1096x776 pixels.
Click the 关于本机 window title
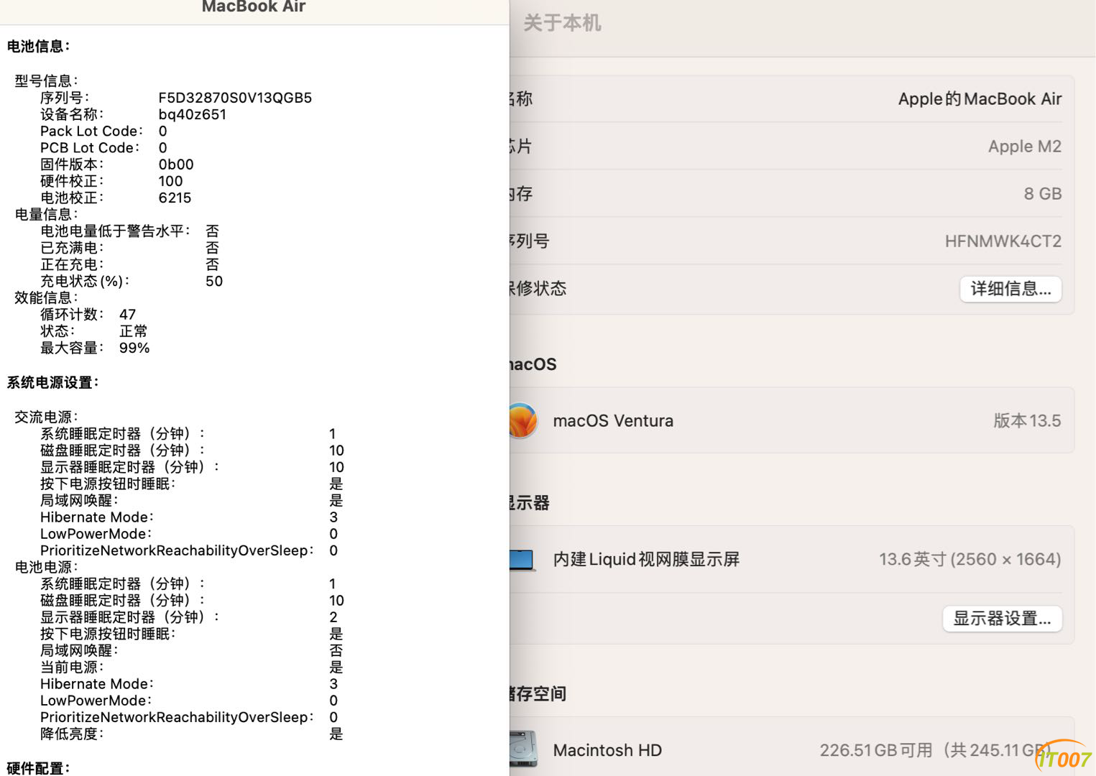pos(562,23)
